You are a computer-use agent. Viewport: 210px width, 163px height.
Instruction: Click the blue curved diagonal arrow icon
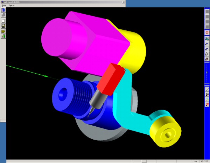(x=207, y=49)
